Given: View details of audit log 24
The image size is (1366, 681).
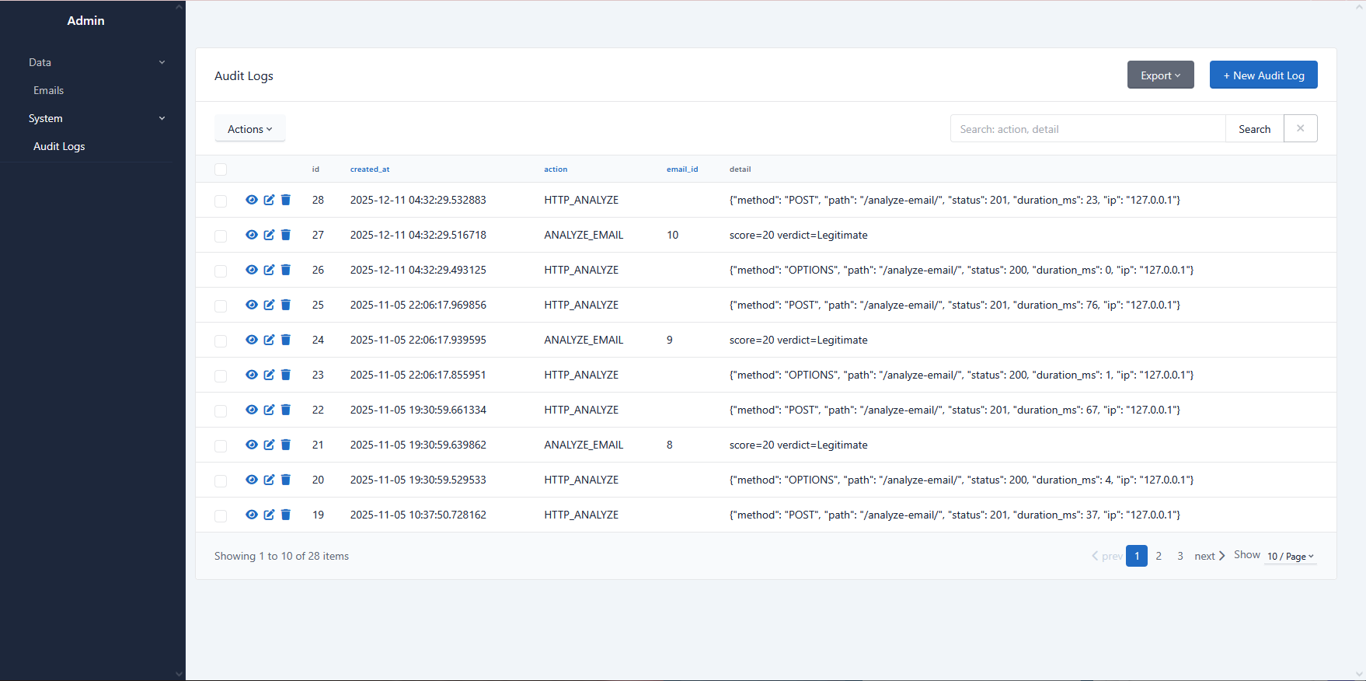Looking at the screenshot, I should (x=252, y=340).
